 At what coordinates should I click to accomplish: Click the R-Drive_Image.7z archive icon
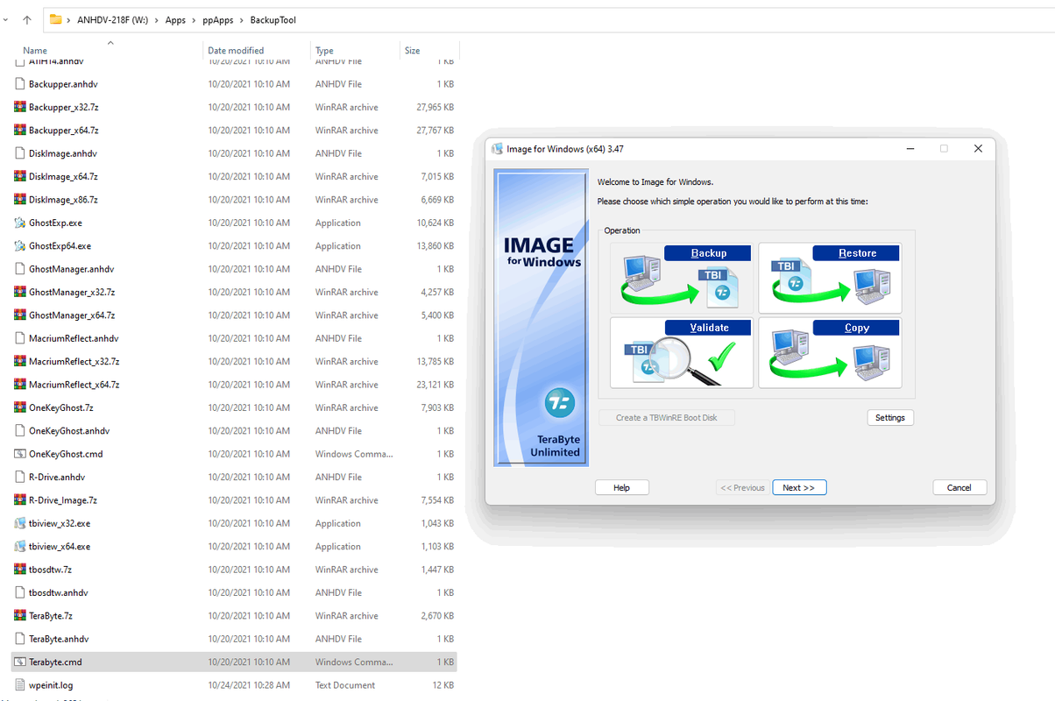tap(20, 500)
